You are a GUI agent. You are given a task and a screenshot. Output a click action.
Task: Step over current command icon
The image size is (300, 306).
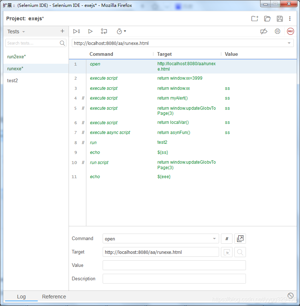[x=104, y=31]
